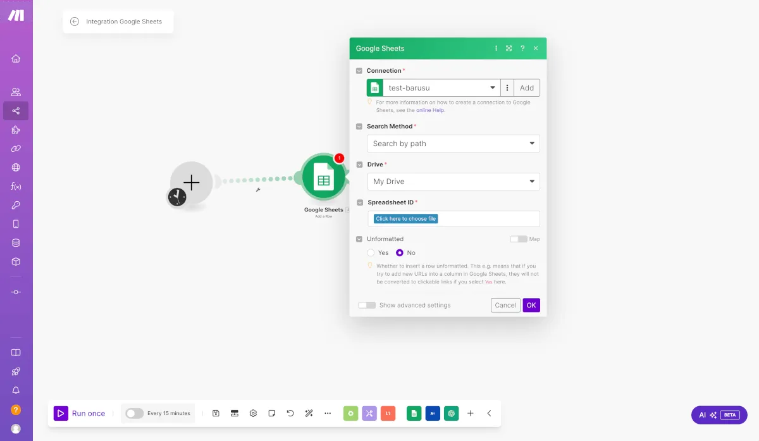The image size is (759, 441).
Task: Open Webhooks via the globe sidebar icon
Action: 16,168
